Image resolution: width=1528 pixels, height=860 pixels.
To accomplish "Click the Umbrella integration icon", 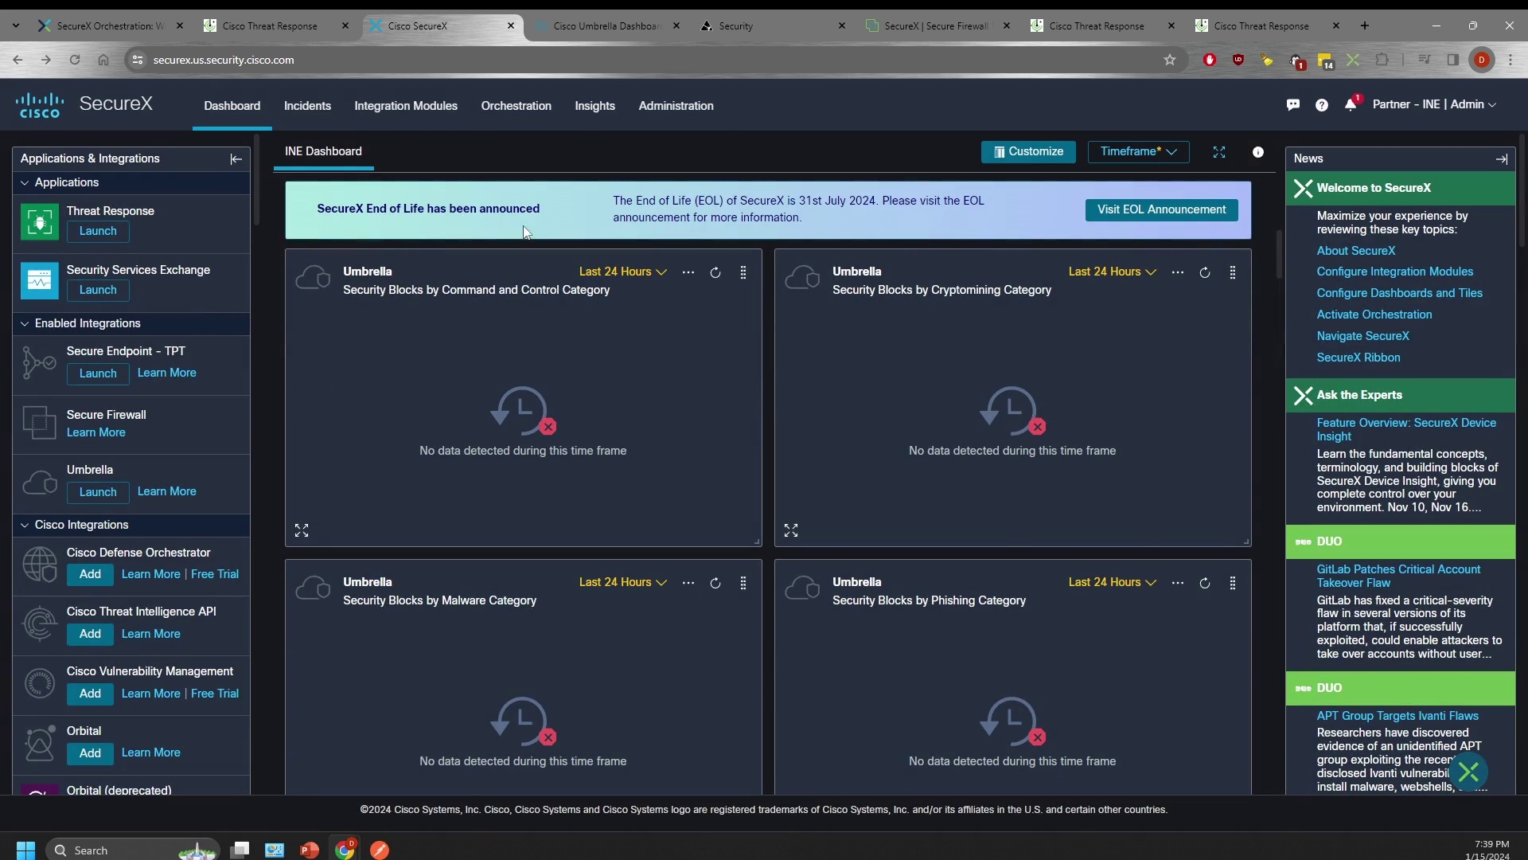I will [x=40, y=481].
